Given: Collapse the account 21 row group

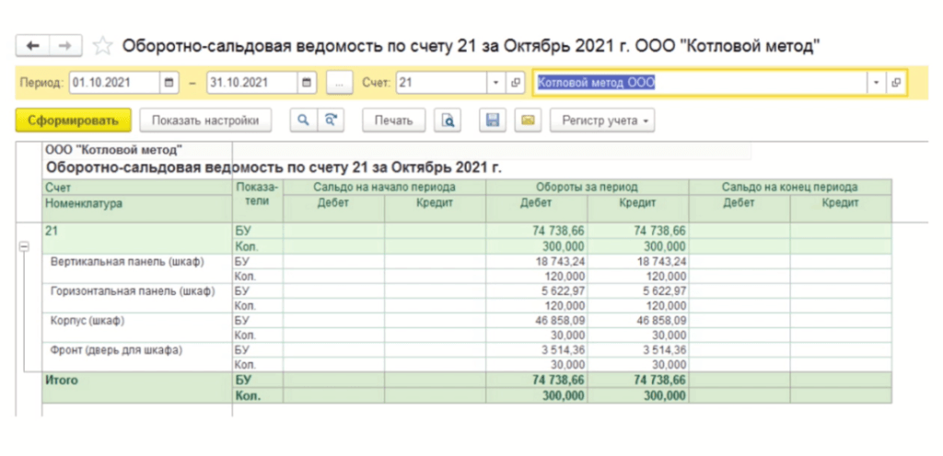Looking at the screenshot, I should click(24, 246).
